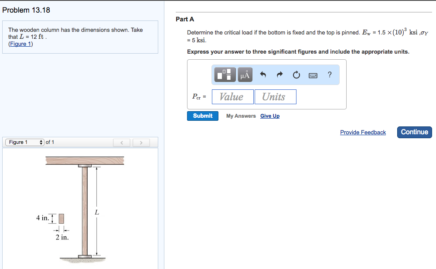Click inside the Value input field
The image size is (436, 269).
(232, 96)
